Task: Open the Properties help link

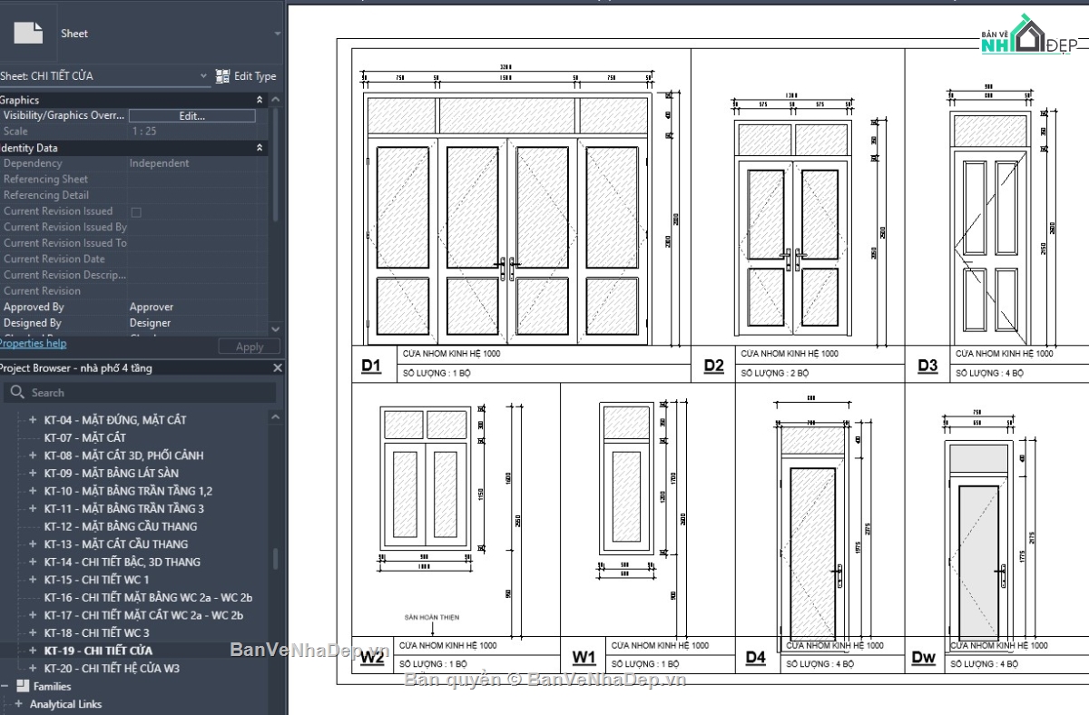Action: click(x=33, y=344)
